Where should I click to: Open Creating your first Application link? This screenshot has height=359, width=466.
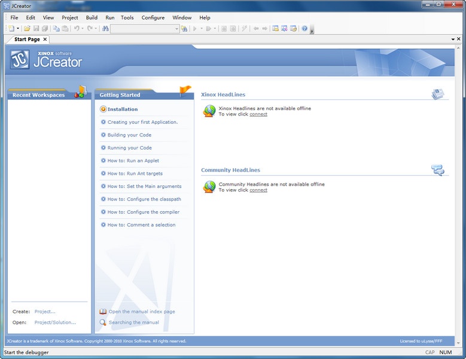click(142, 122)
